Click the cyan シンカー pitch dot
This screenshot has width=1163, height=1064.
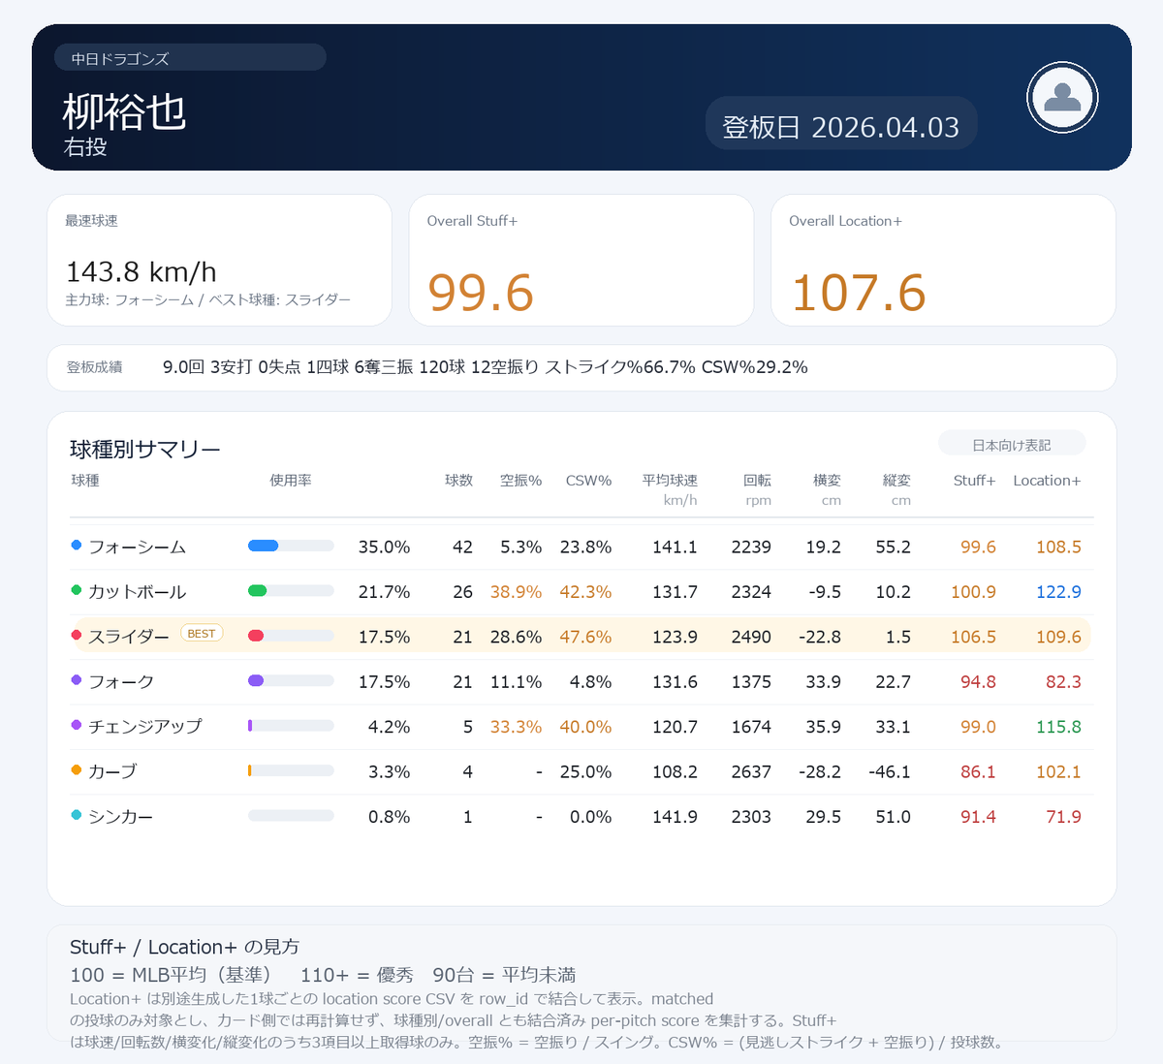coord(76,816)
